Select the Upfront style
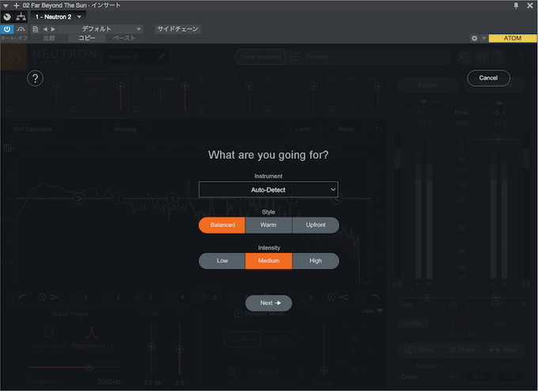 tap(316, 225)
